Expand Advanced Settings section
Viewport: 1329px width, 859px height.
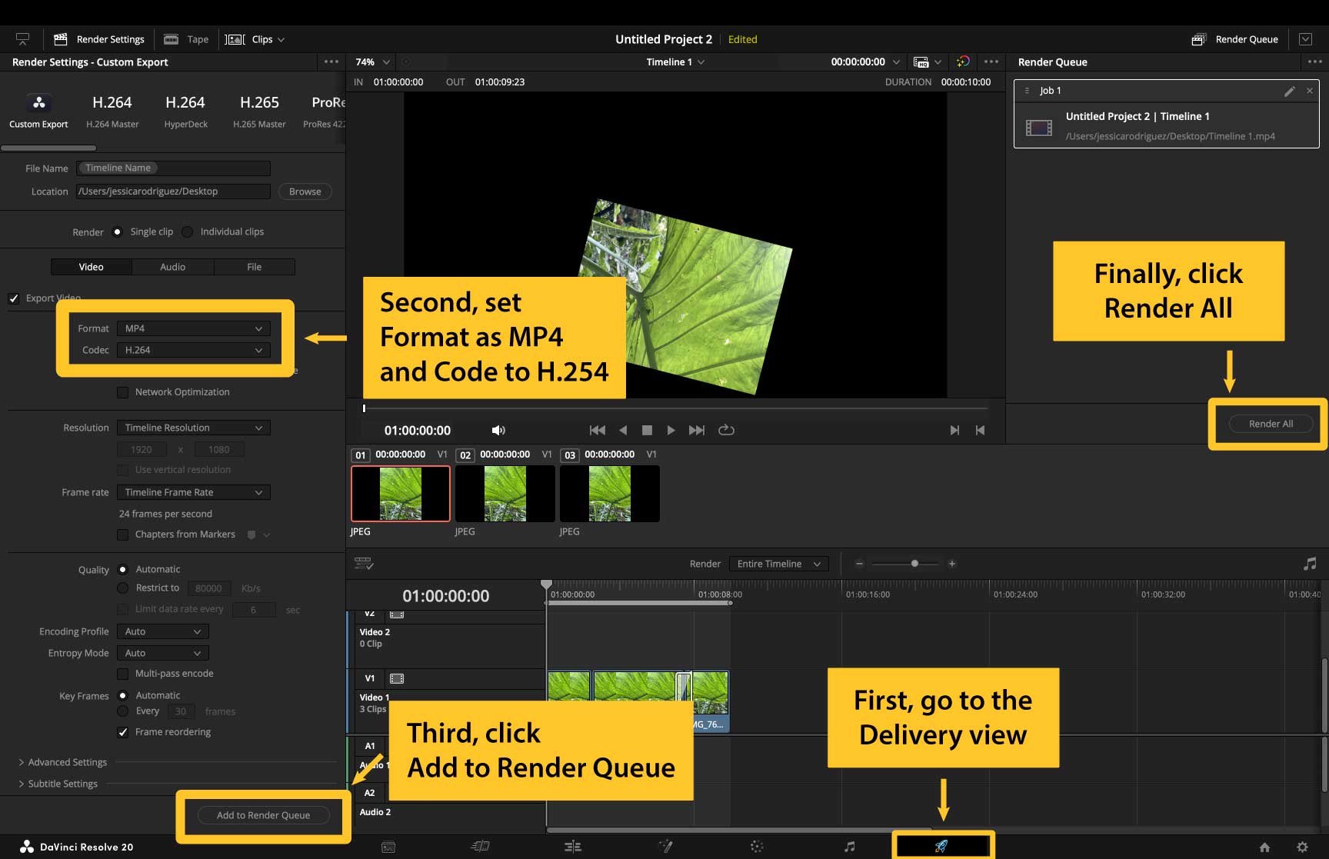coord(67,762)
